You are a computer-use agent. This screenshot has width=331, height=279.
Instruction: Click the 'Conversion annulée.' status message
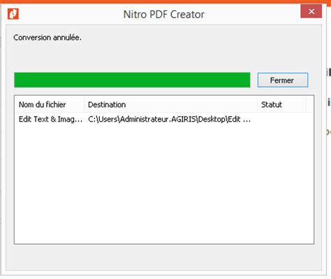[47, 38]
